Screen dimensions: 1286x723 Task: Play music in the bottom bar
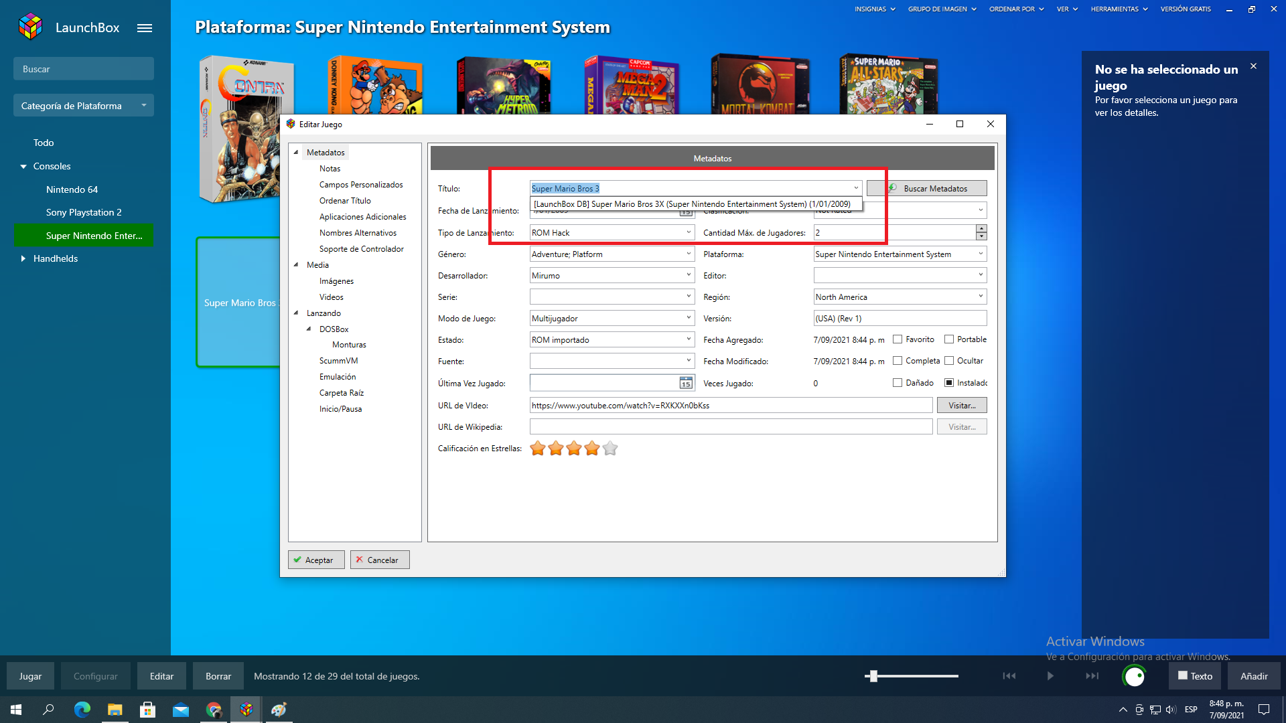[1050, 676]
